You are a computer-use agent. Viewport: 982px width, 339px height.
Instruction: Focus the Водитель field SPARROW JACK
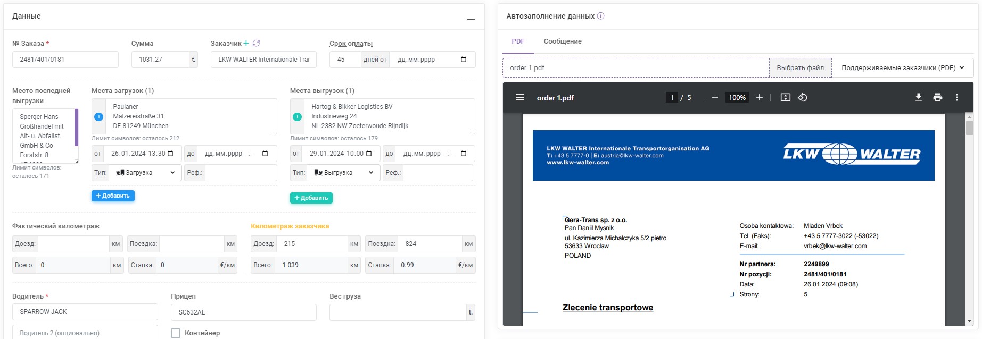point(85,312)
